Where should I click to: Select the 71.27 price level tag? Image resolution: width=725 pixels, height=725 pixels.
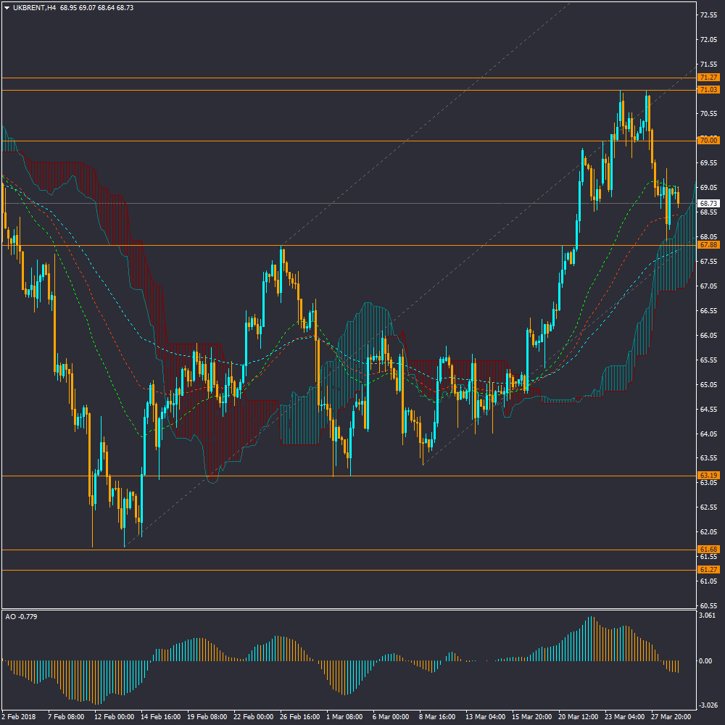coord(708,78)
